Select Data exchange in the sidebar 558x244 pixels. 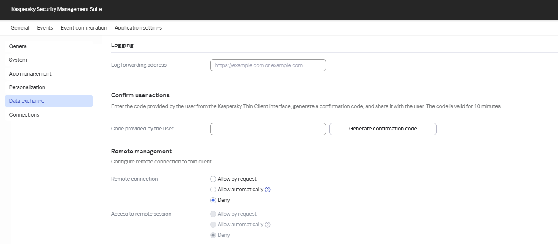click(x=26, y=100)
